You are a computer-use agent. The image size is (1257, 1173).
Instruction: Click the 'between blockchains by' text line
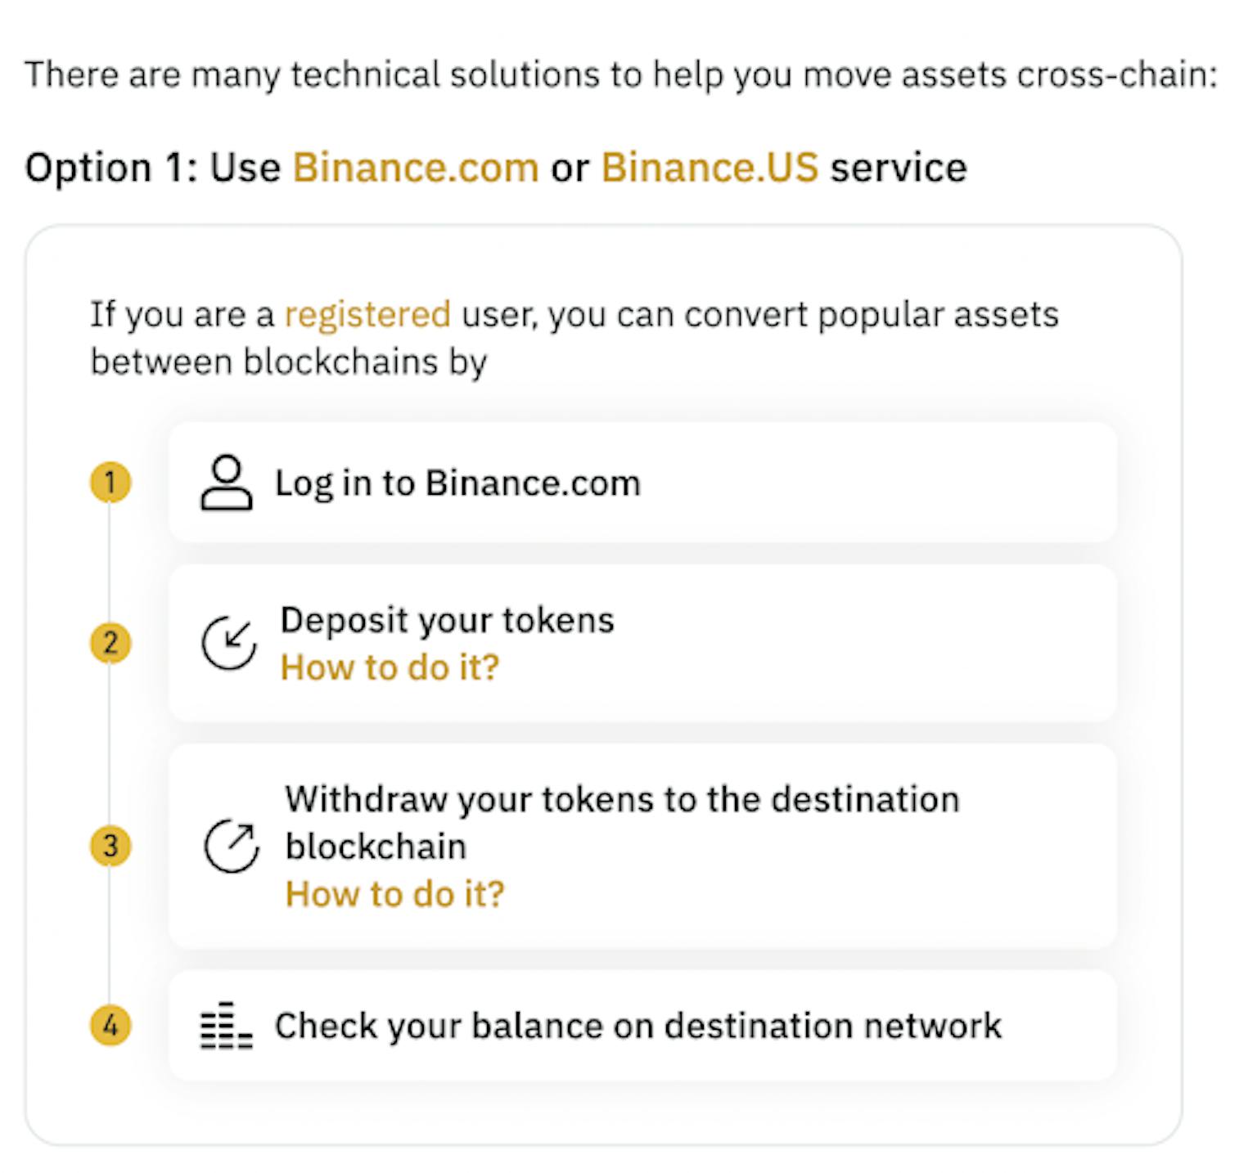(288, 362)
